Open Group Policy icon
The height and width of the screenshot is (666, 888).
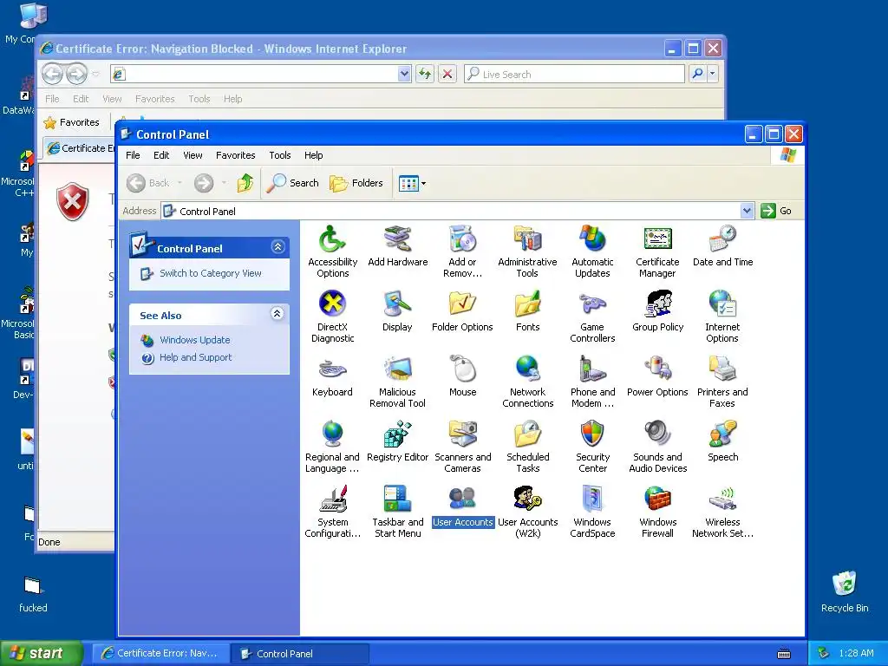coord(657,311)
